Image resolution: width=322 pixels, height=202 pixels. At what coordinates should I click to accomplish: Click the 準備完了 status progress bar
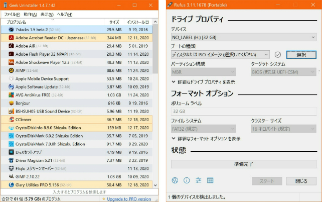[244, 164]
